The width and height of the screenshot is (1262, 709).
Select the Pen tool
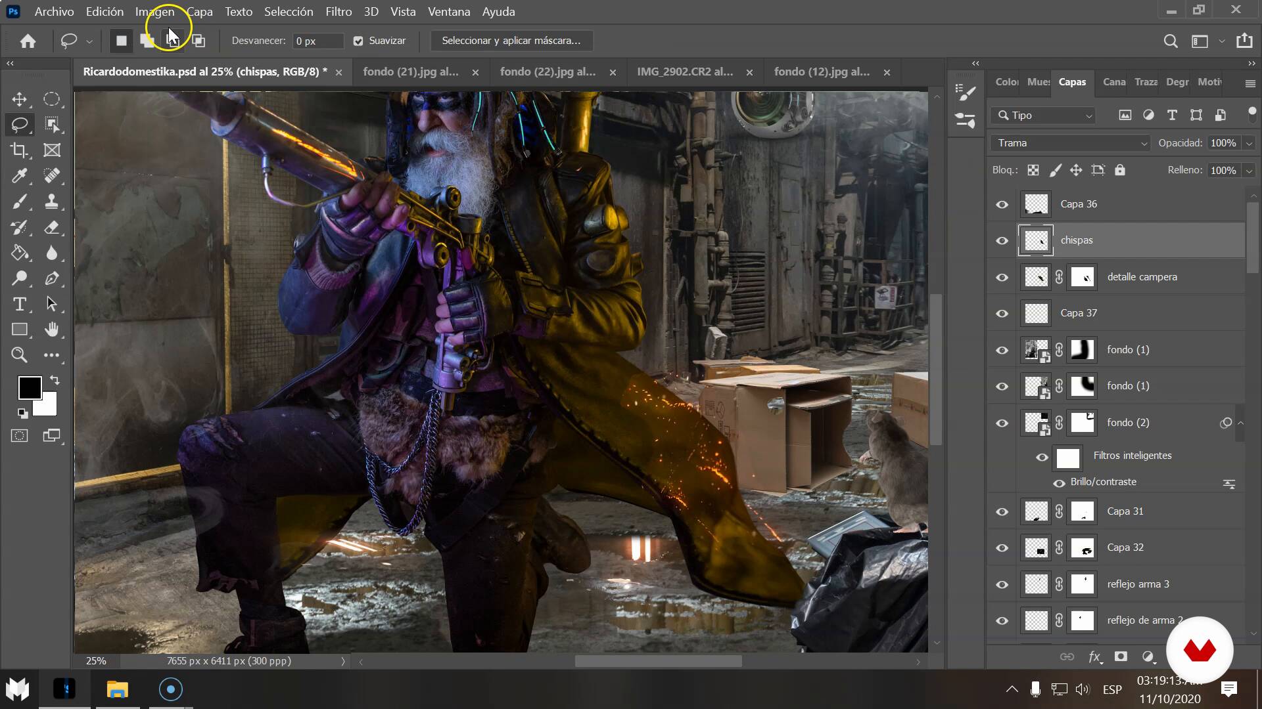point(51,278)
